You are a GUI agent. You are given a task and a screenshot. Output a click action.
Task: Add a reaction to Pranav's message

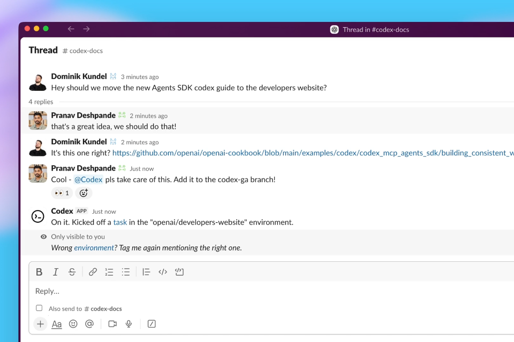[x=84, y=193]
